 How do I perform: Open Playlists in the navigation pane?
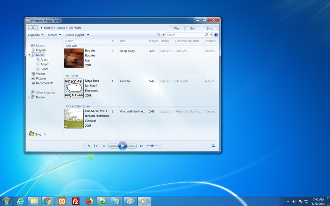coord(39,50)
